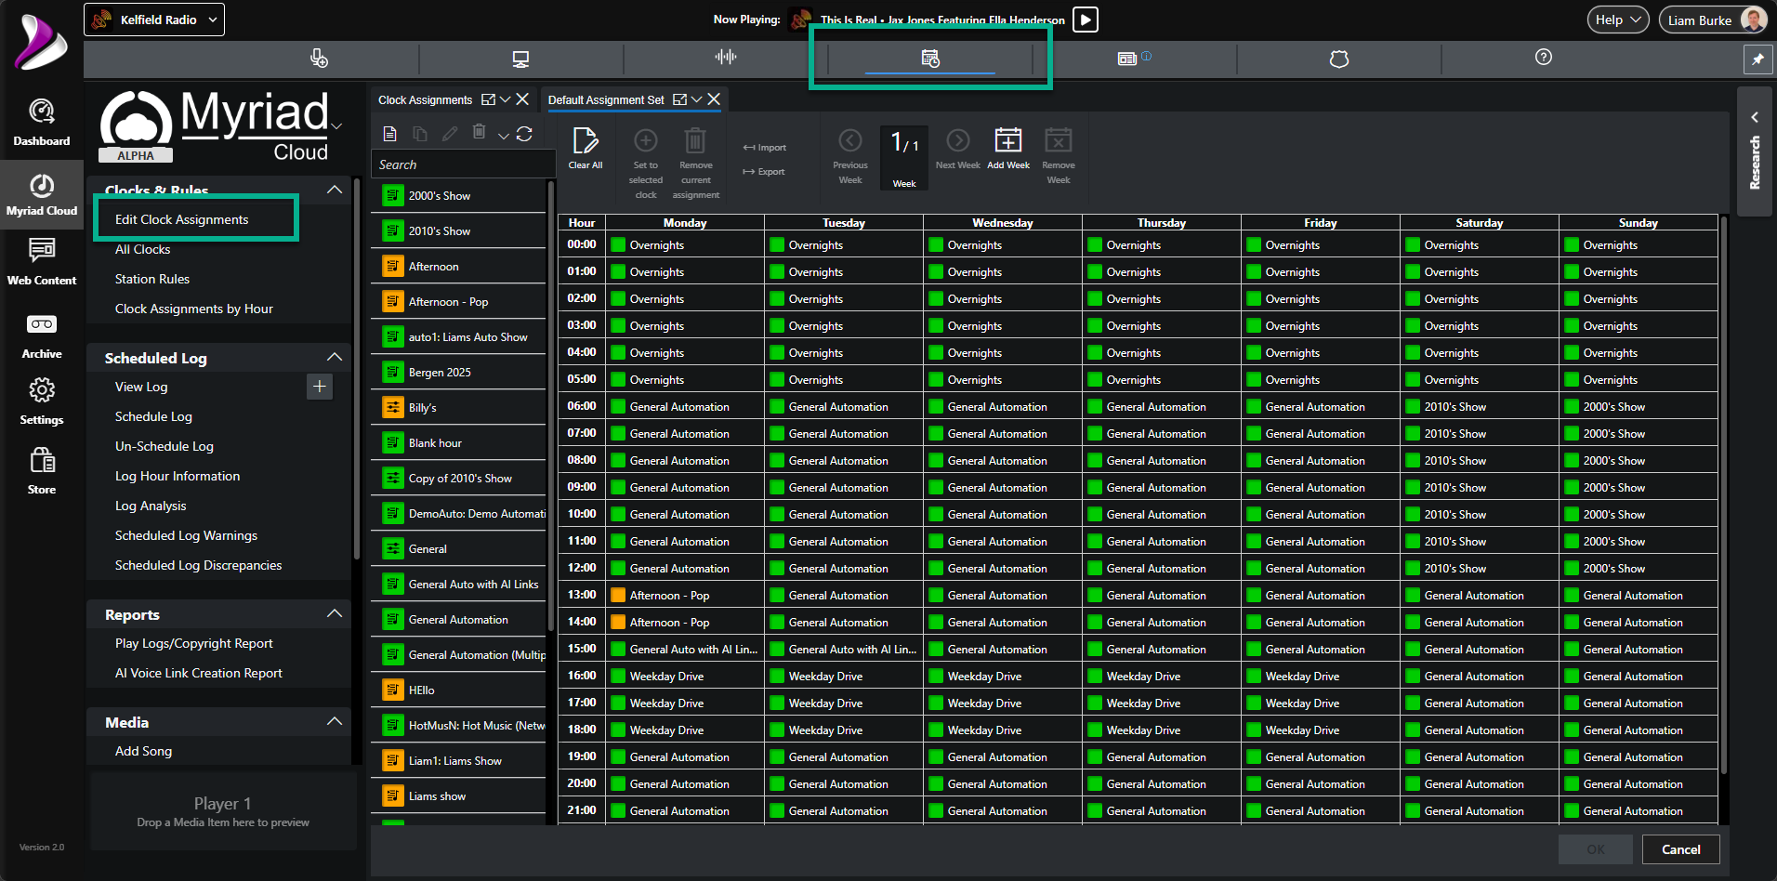Click into the clock Search field
Screen dimensions: 1777x881
[462, 164]
